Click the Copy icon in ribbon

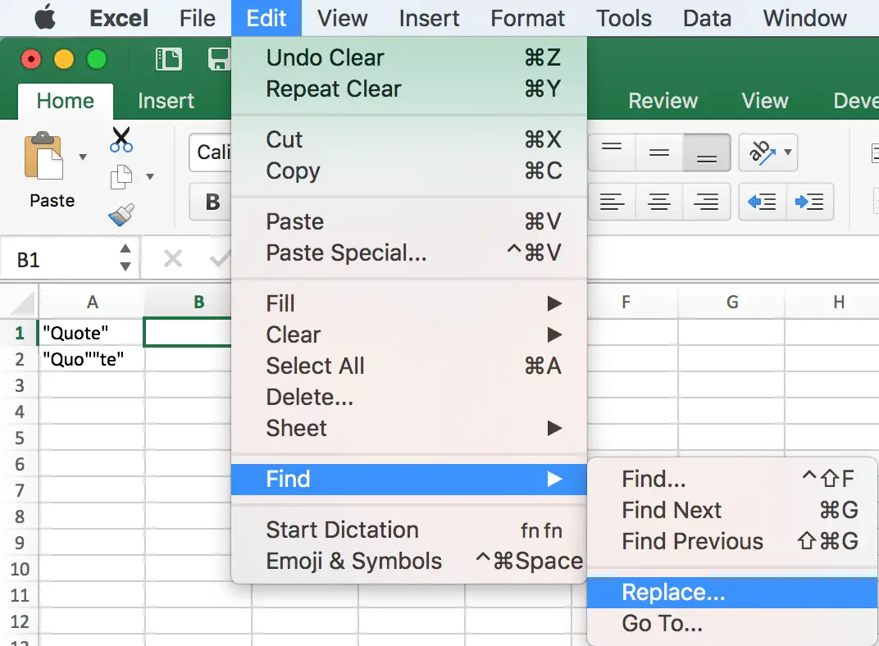121,177
